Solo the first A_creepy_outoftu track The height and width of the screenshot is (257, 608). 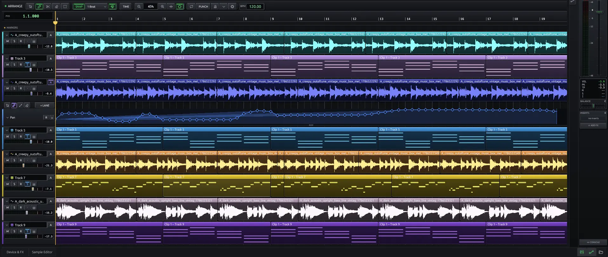tap(14, 41)
